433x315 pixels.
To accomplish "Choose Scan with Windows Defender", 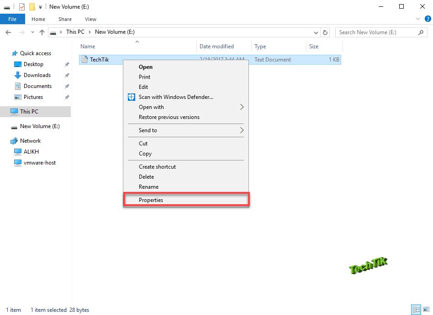I will 186,97.
